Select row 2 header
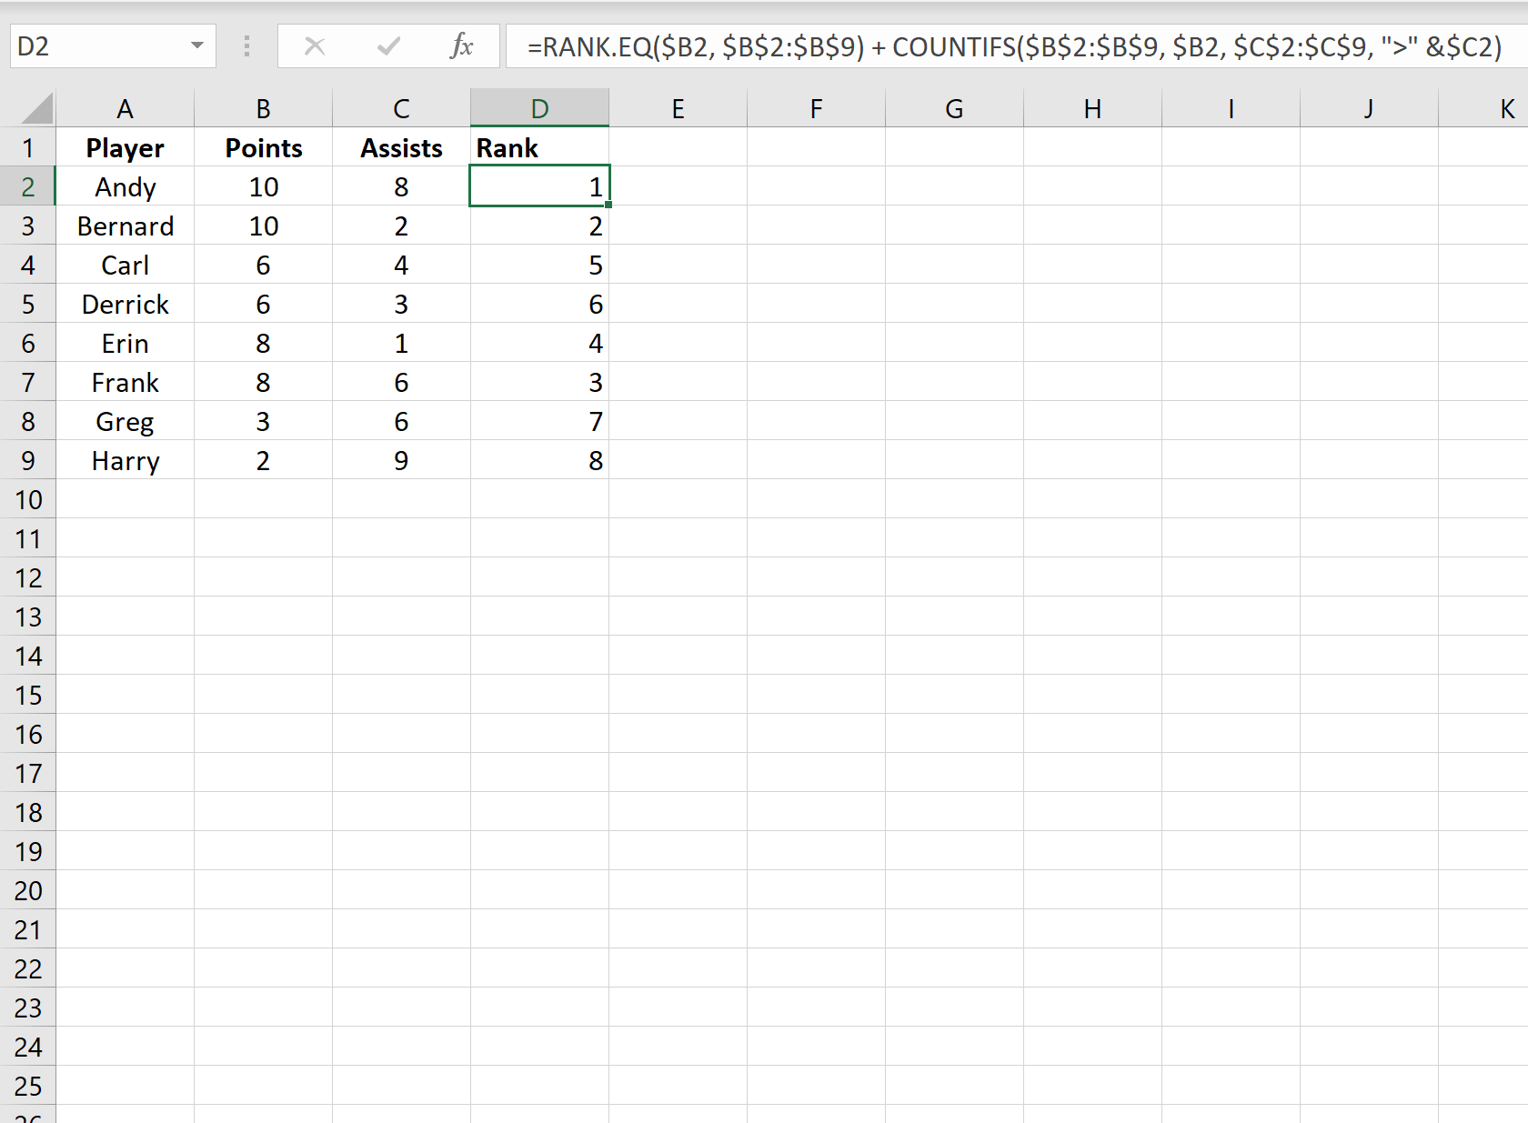This screenshot has height=1123, width=1528. [28, 187]
